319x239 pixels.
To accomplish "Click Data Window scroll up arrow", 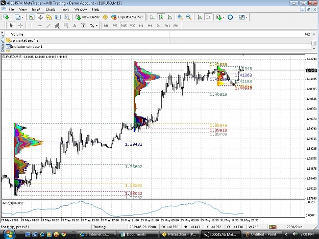I will click(314, 34).
